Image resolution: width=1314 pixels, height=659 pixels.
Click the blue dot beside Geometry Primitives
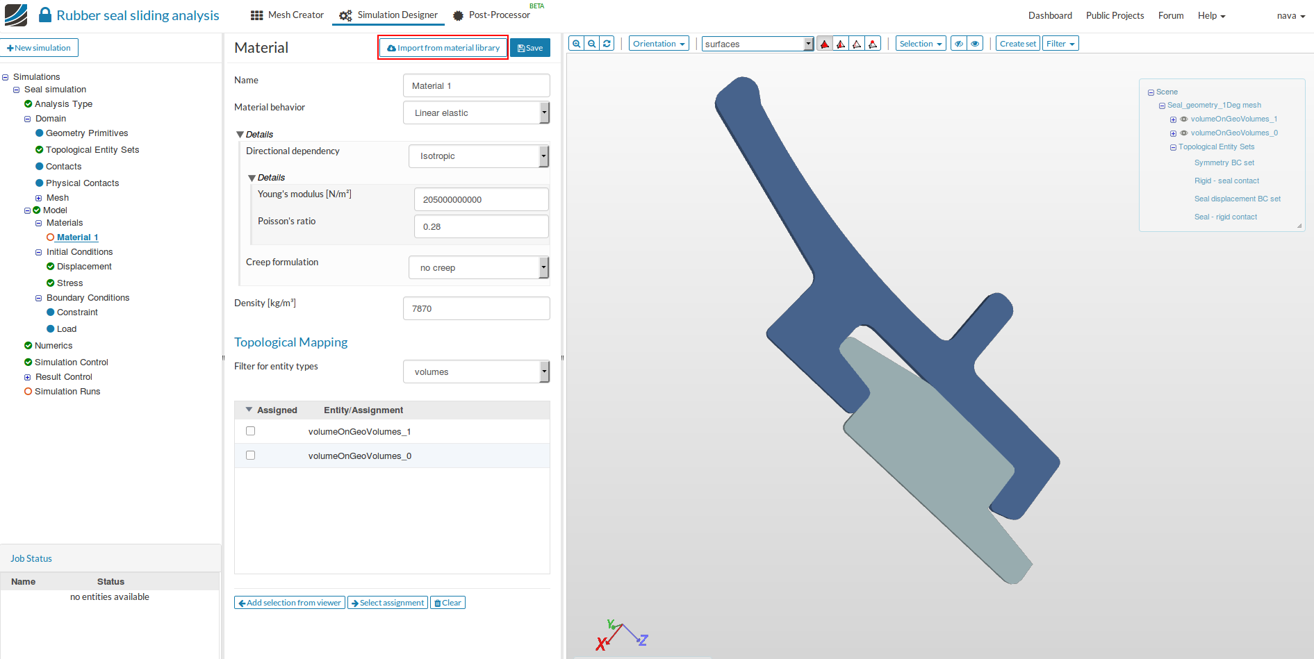tap(39, 133)
